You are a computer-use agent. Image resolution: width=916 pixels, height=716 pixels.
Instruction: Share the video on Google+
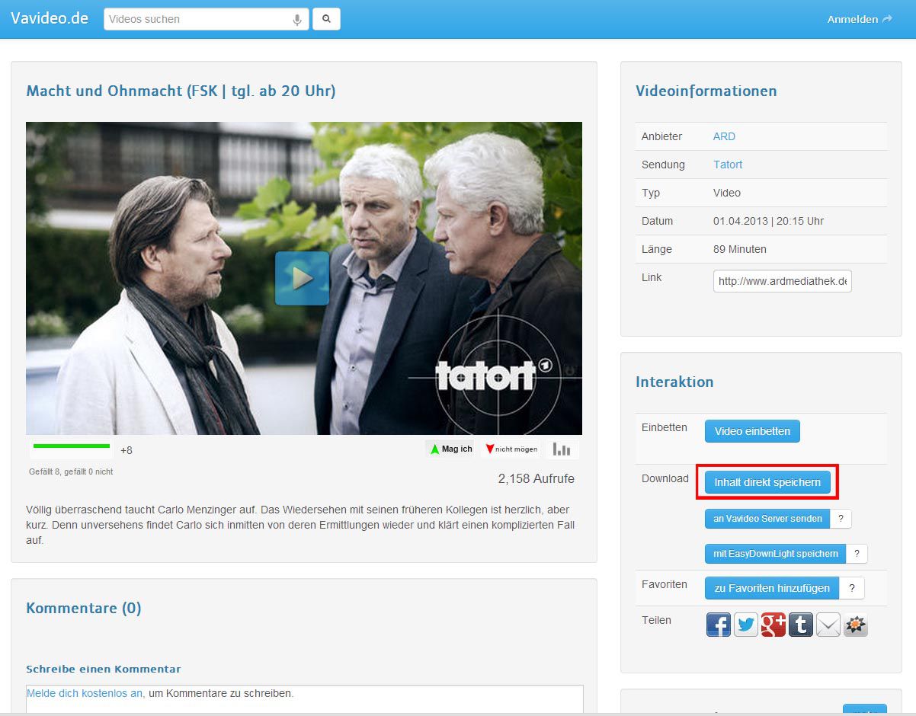point(773,625)
